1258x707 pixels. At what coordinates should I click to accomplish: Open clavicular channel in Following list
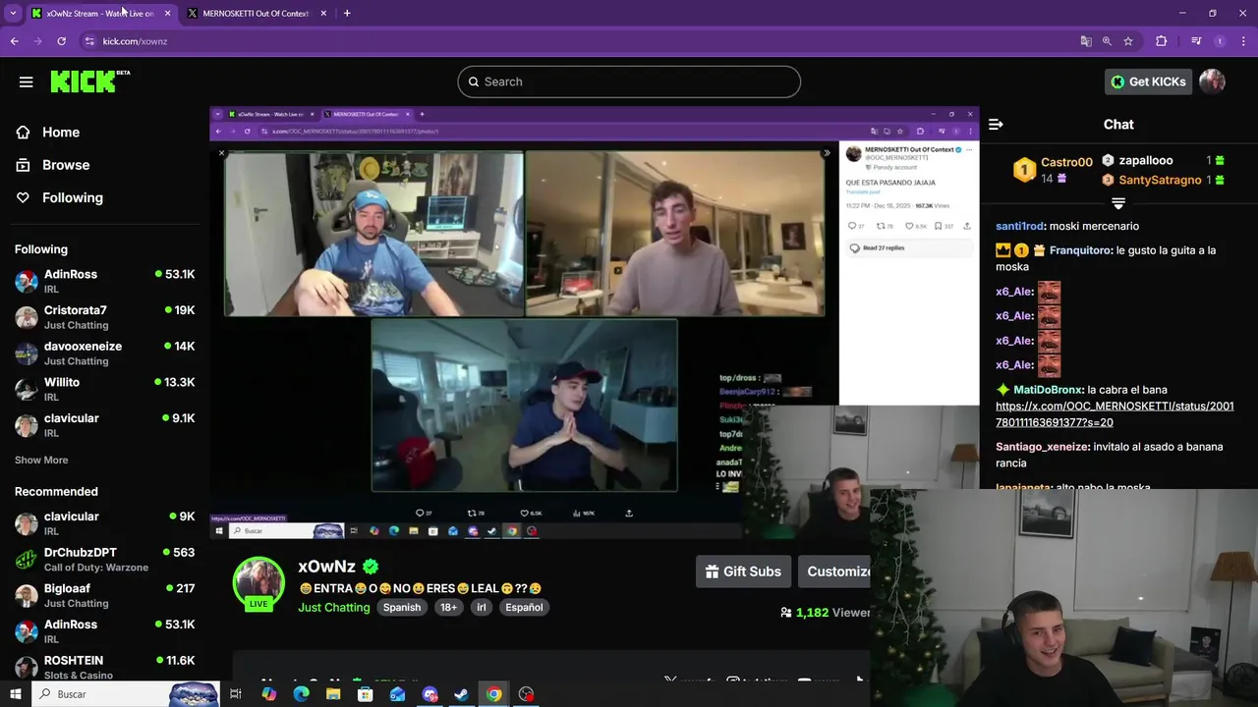(104, 425)
